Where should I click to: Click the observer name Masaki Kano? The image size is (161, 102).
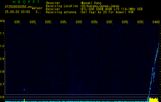click(91, 3)
